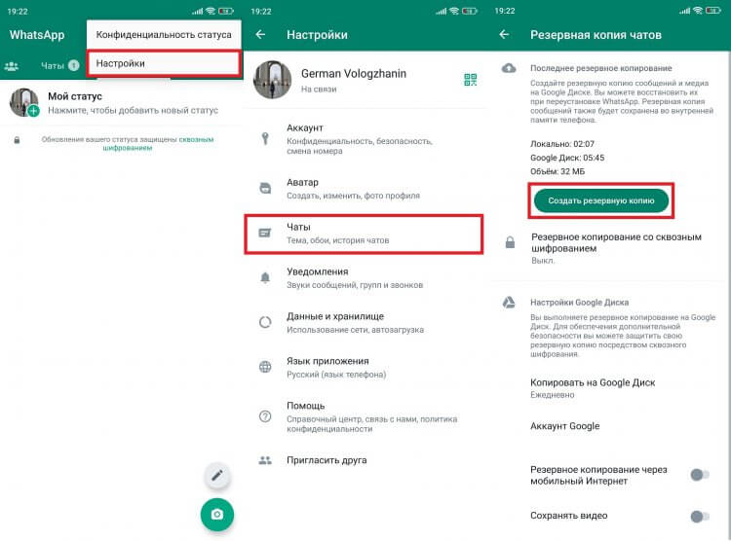This screenshot has width=731, height=541.
Task: Toggle Сохранять видео switch
Action: point(699,516)
